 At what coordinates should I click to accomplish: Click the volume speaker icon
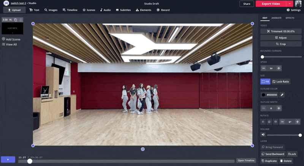(x=263, y=135)
